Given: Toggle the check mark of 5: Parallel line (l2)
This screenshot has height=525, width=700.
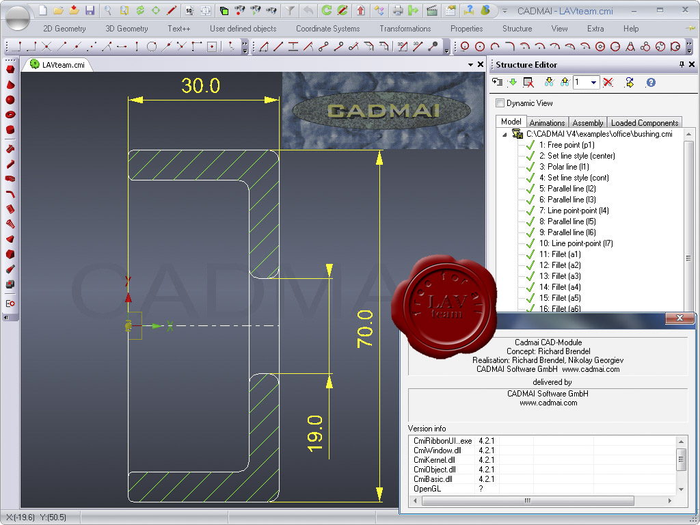Looking at the screenshot, I should [530, 189].
